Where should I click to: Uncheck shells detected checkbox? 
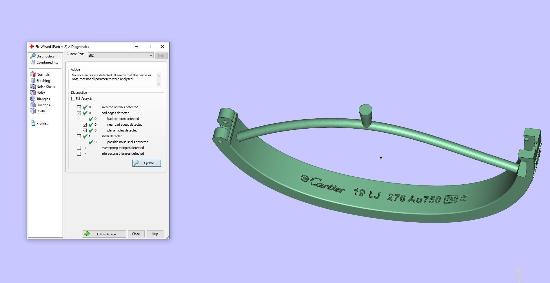(x=79, y=136)
